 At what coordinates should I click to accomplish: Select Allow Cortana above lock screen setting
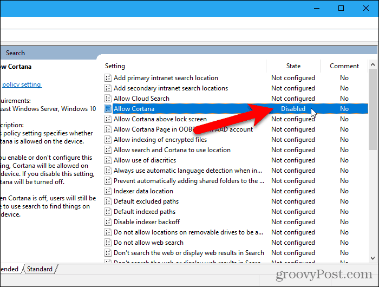tap(160, 119)
